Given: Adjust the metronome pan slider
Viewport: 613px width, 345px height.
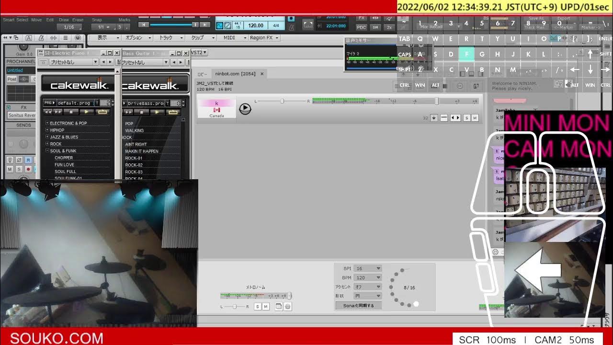Looking at the screenshot, I should [234, 307].
